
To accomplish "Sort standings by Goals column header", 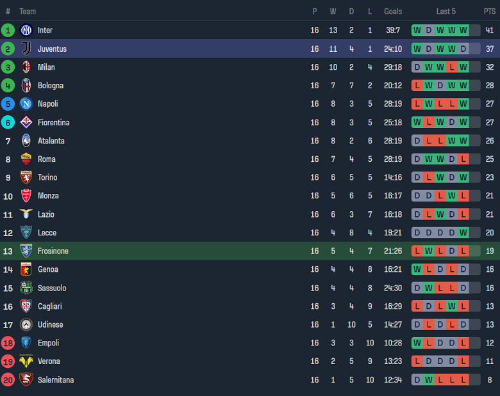I will coord(393,12).
